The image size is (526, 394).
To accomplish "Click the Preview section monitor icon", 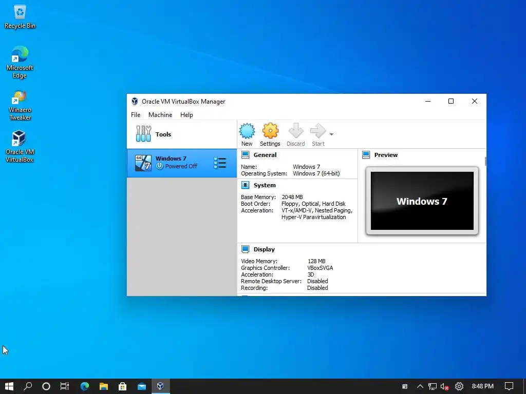I will pyautogui.click(x=366, y=155).
